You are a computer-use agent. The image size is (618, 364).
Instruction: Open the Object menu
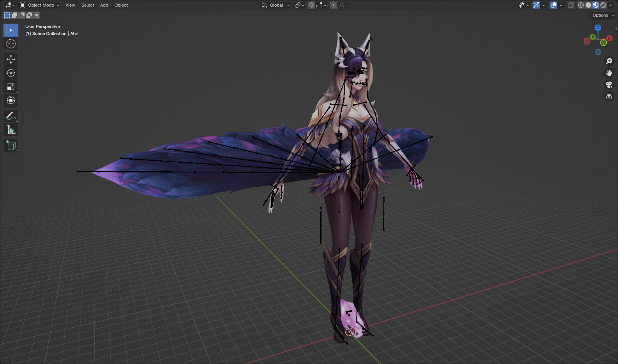121,5
